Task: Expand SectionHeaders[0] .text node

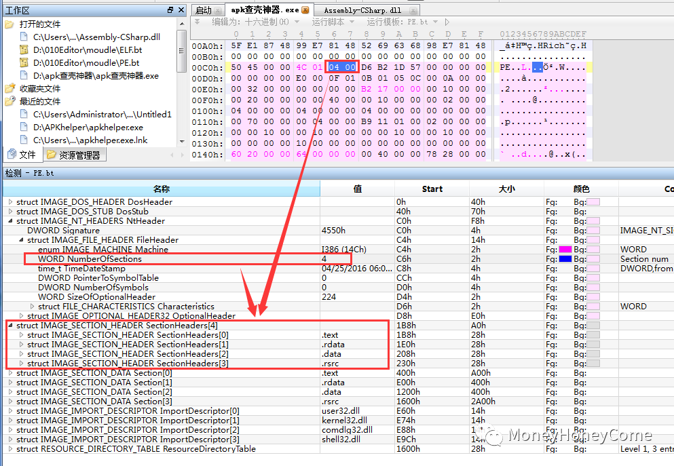Action: (x=21, y=334)
